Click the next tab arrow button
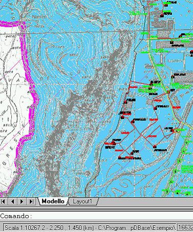Image resolution: width=193 pixels, height=232 pixels. pyautogui.click(x=22, y=201)
